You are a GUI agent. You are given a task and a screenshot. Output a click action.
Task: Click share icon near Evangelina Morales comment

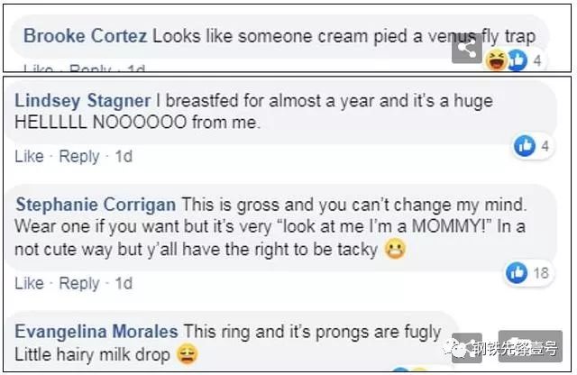(x=467, y=348)
